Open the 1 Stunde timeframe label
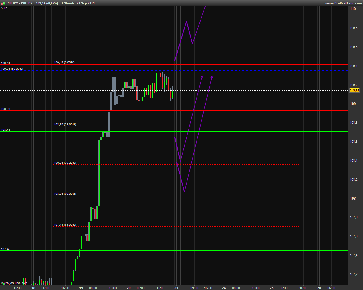Viewport: 363px width, 290px height. click(x=68, y=3)
